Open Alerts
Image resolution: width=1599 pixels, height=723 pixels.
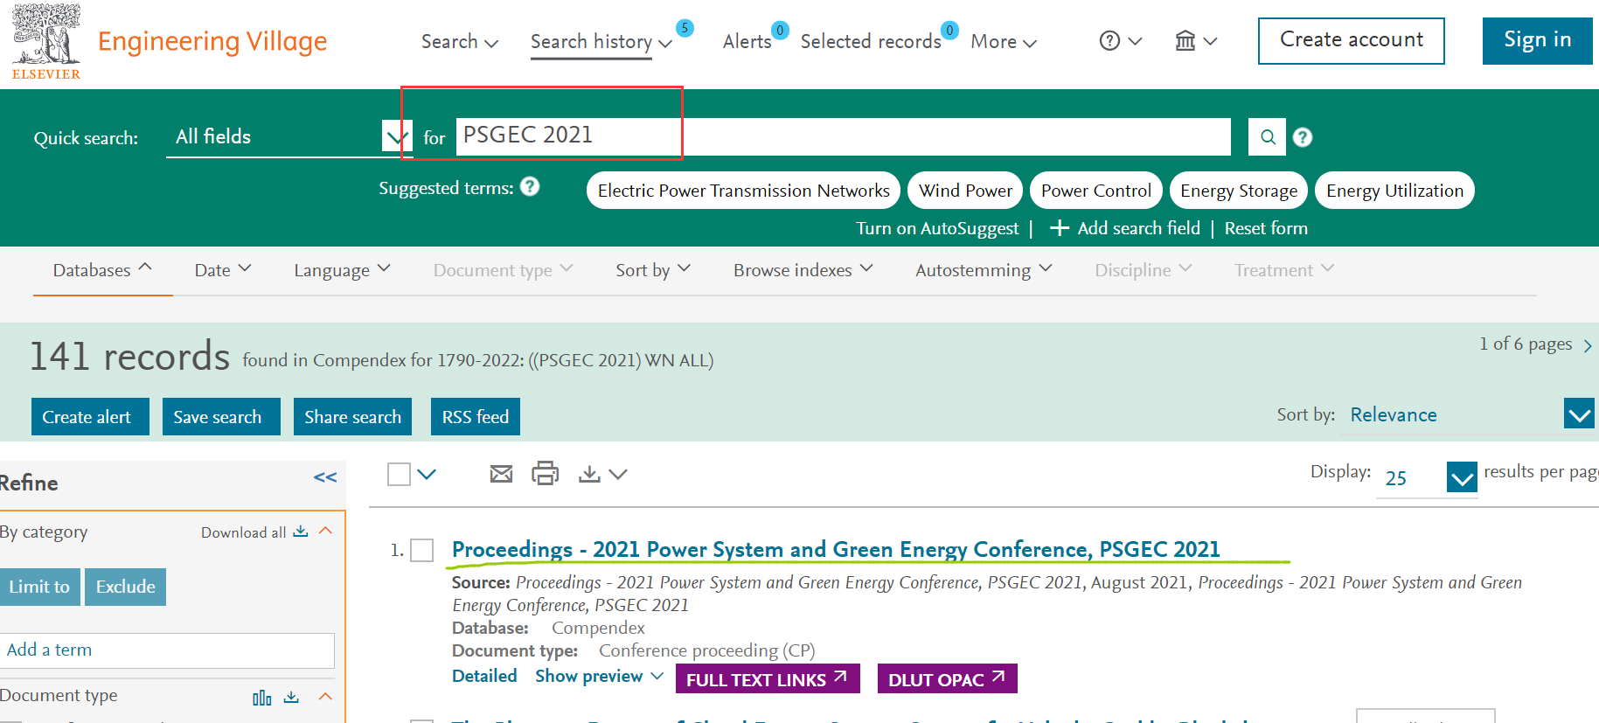tap(747, 41)
